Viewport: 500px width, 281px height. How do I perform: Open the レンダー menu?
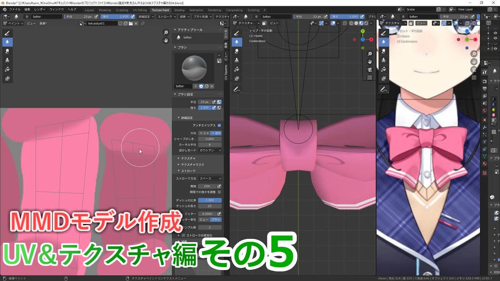39,9
